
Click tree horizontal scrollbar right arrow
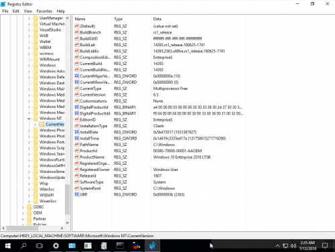coord(62,228)
